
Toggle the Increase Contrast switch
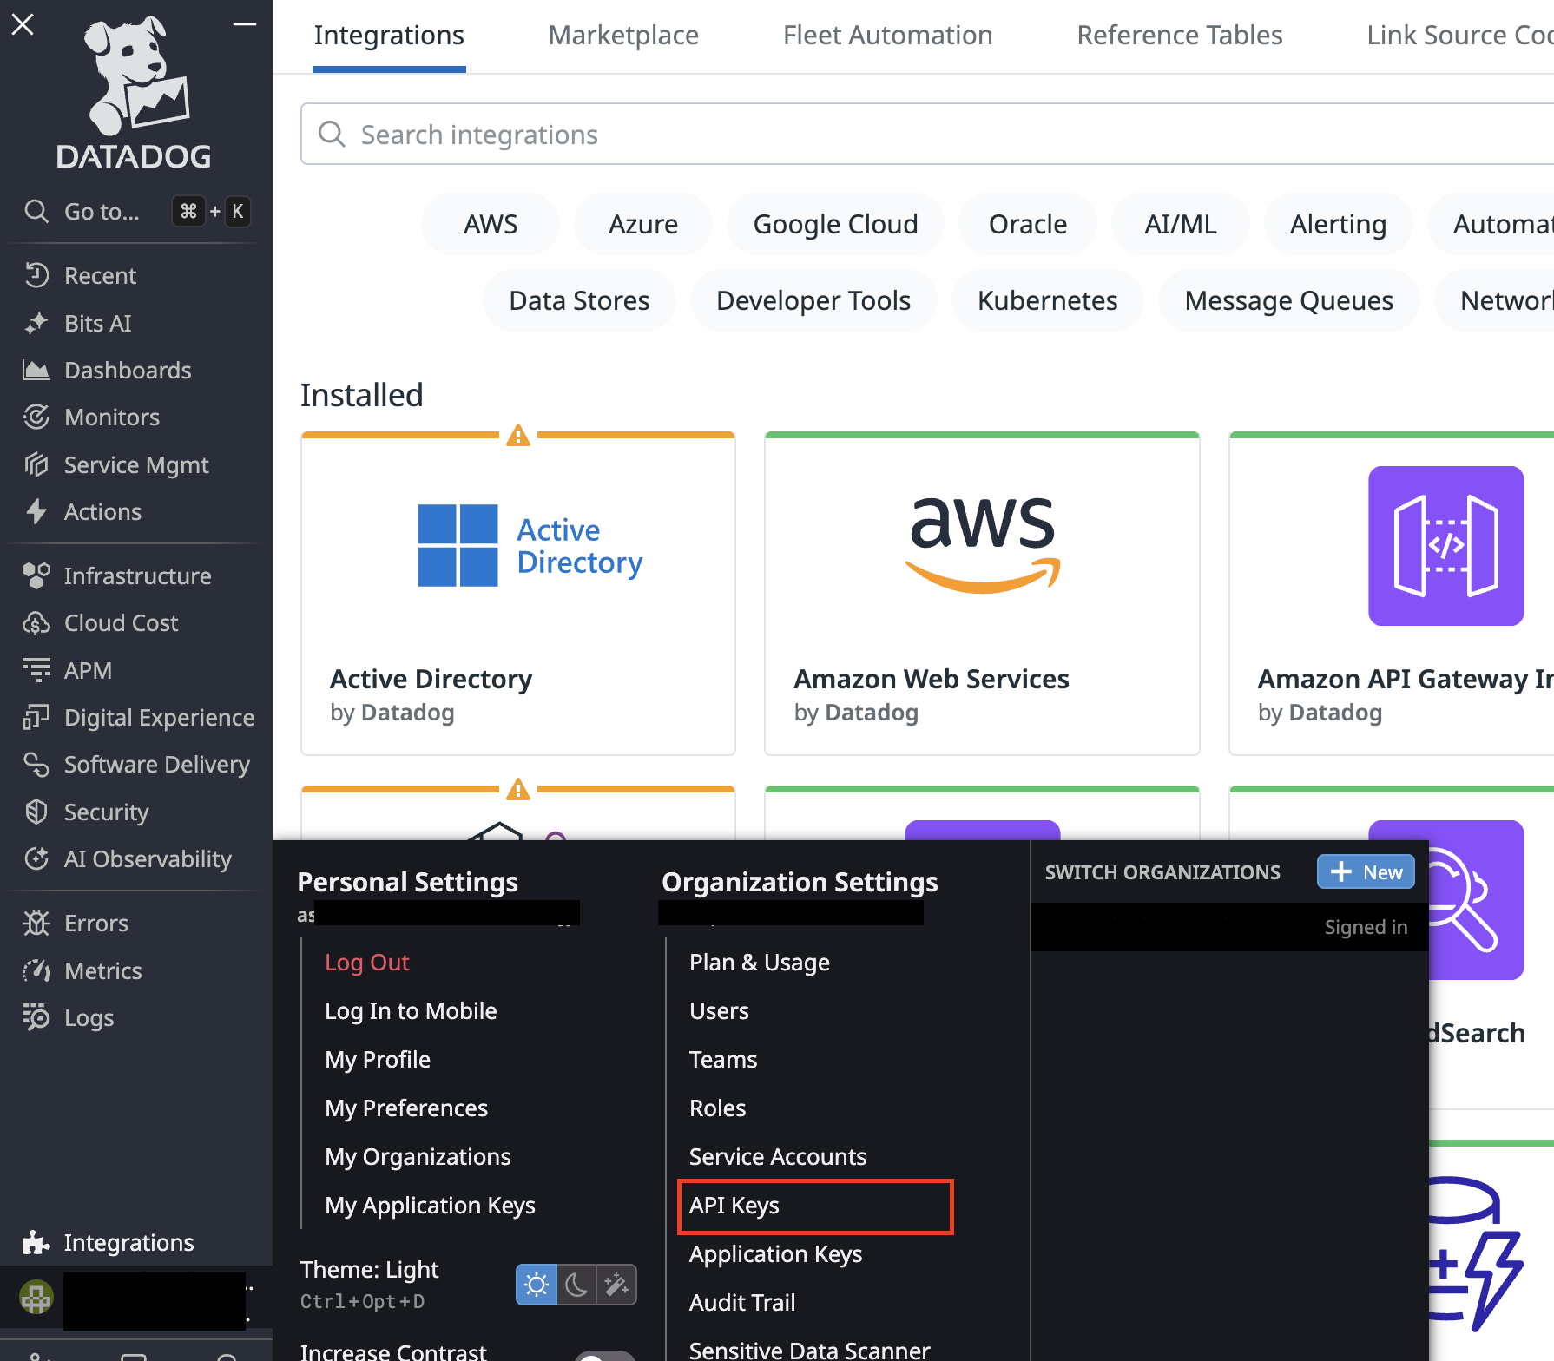(604, 1356)
